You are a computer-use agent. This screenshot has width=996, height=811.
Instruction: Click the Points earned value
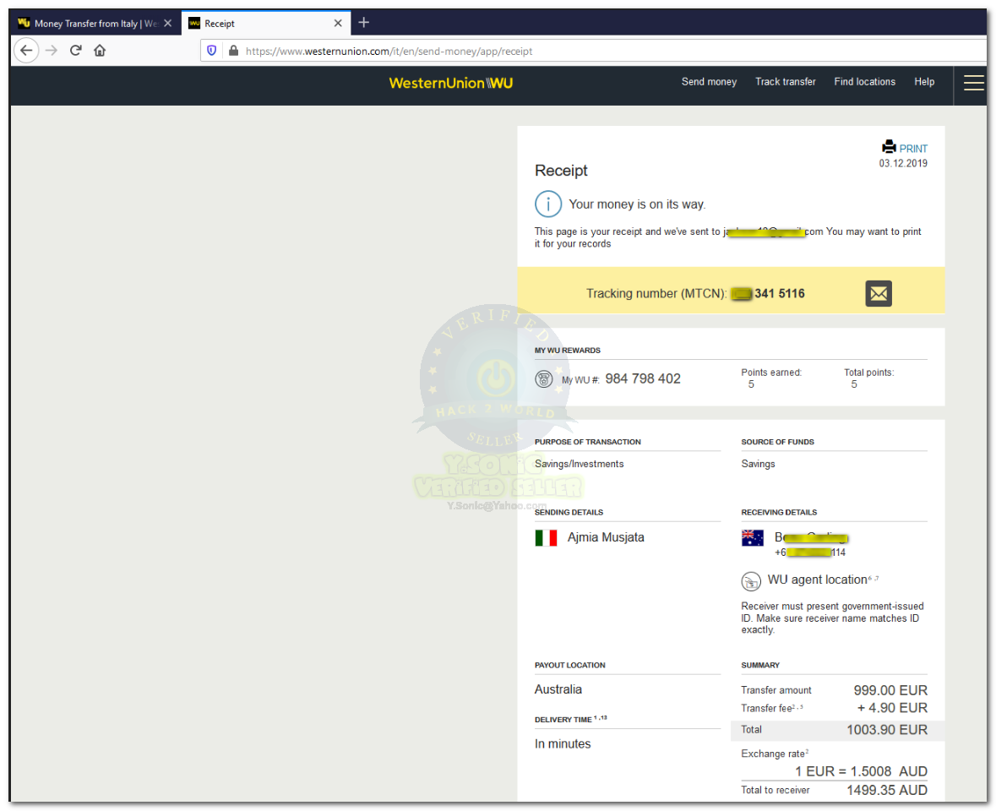(x=751, y=384)
